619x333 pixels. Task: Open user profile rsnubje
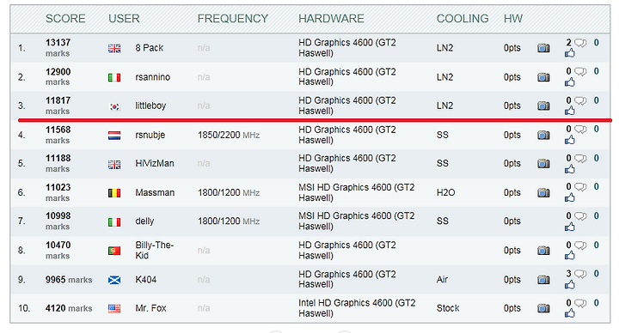(150, 135)
